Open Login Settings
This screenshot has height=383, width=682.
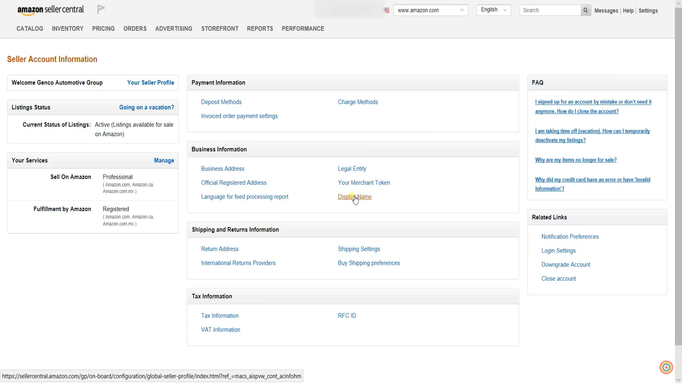click(x=559, y=251)
